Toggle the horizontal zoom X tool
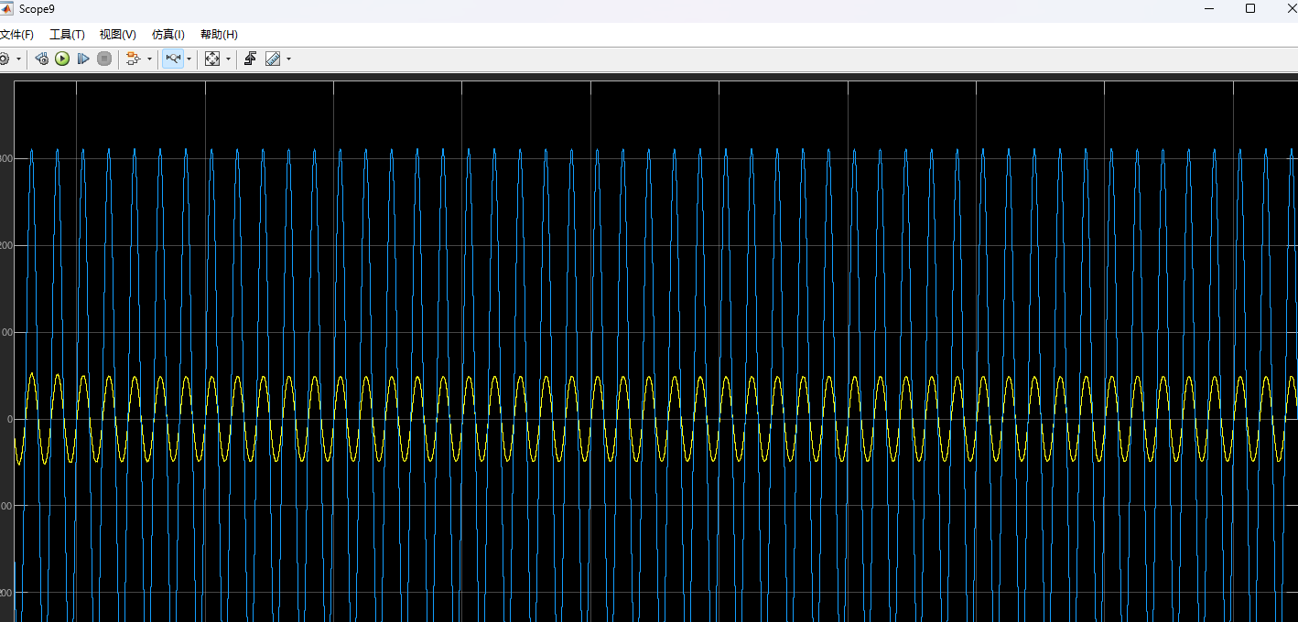The width and height of the screenshot is (1298, 622). pos(173,59)
